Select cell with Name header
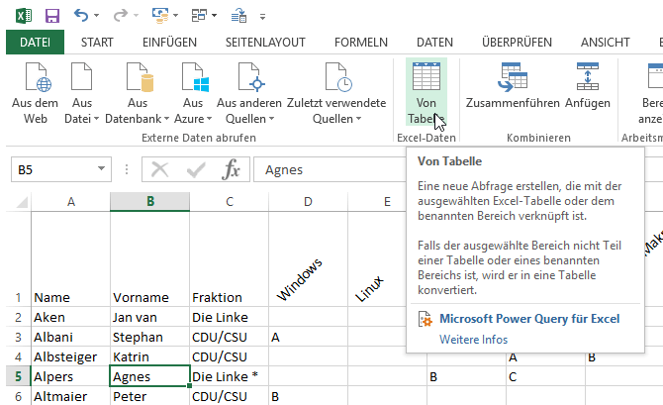The height and width of the screenshot is (405, 663). point(70,259)
